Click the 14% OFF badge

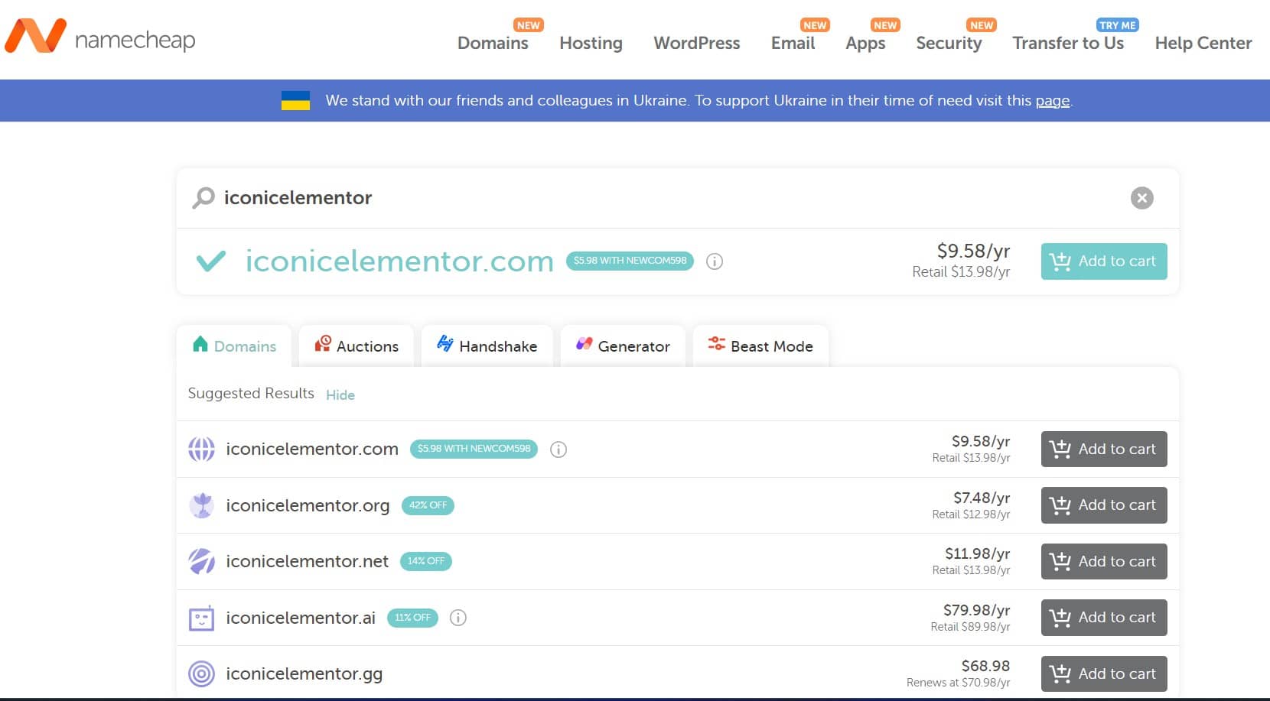coord(426,561)
